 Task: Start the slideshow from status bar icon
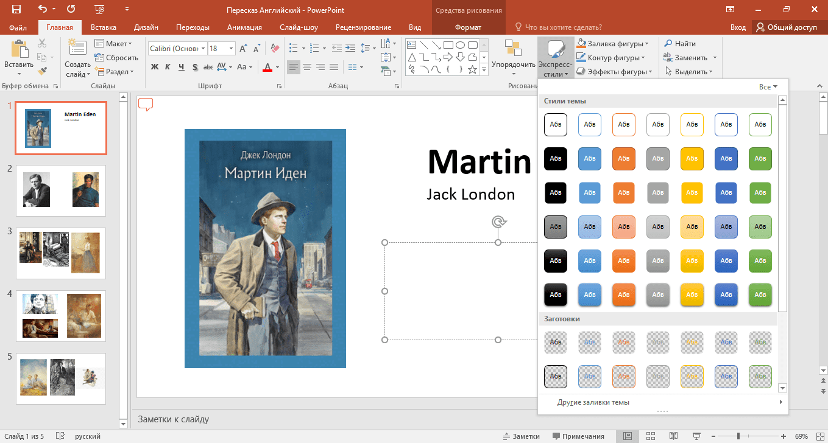(696, 436)
